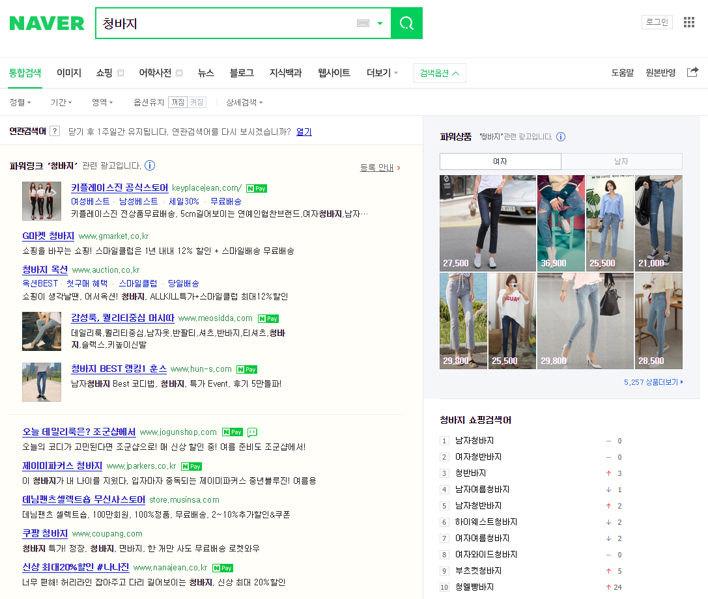708x599 pixels.
Task: Click shopping keyword 남자청바지
Action: (474, 441)
